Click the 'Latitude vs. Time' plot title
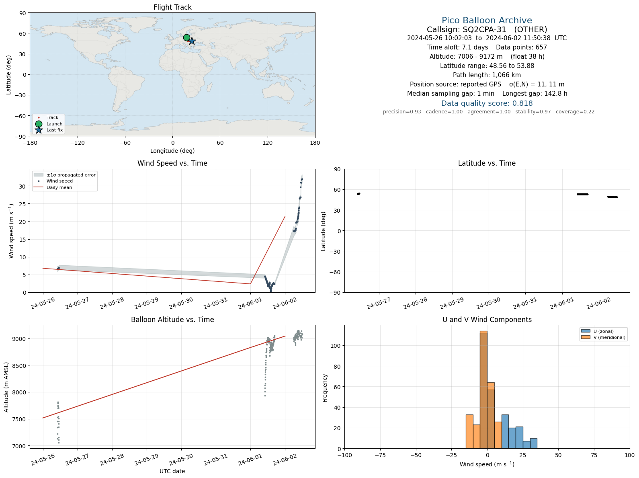Viewport: 639px width, 478px height. pos(487,163)
